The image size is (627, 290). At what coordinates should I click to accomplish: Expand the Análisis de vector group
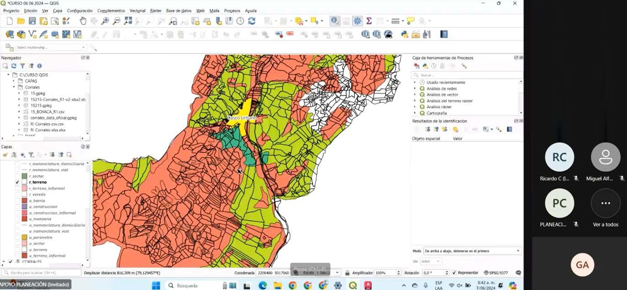tap(415, 94)
